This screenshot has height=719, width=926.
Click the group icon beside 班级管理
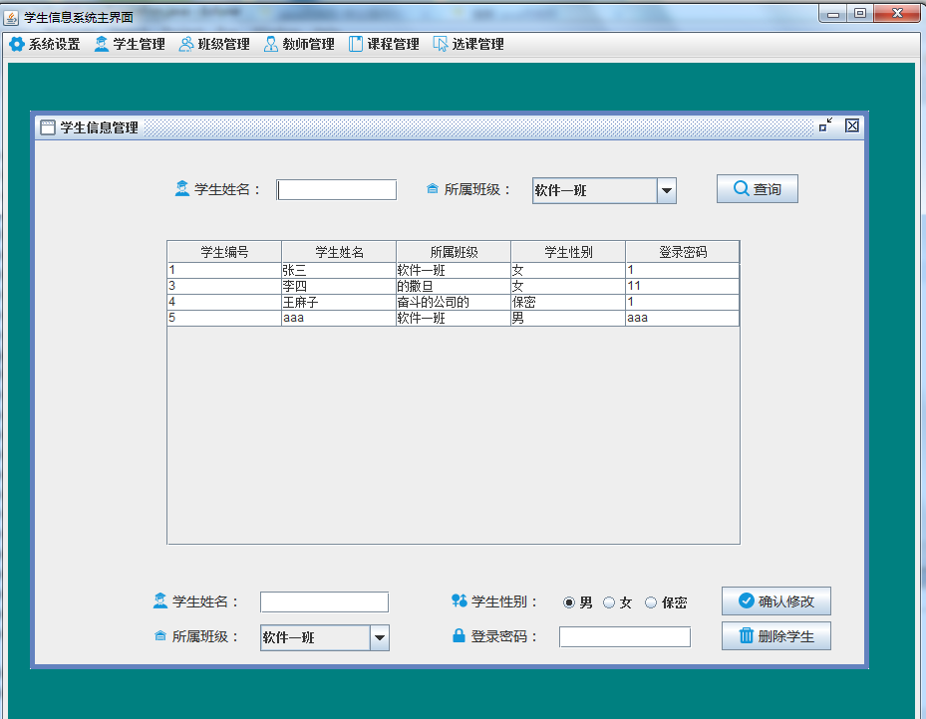click(x=186, y=44)
